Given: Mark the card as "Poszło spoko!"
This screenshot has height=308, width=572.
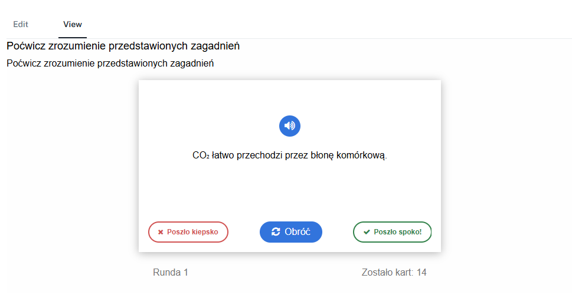Looking at the screenshot, I should click(392, 232).
